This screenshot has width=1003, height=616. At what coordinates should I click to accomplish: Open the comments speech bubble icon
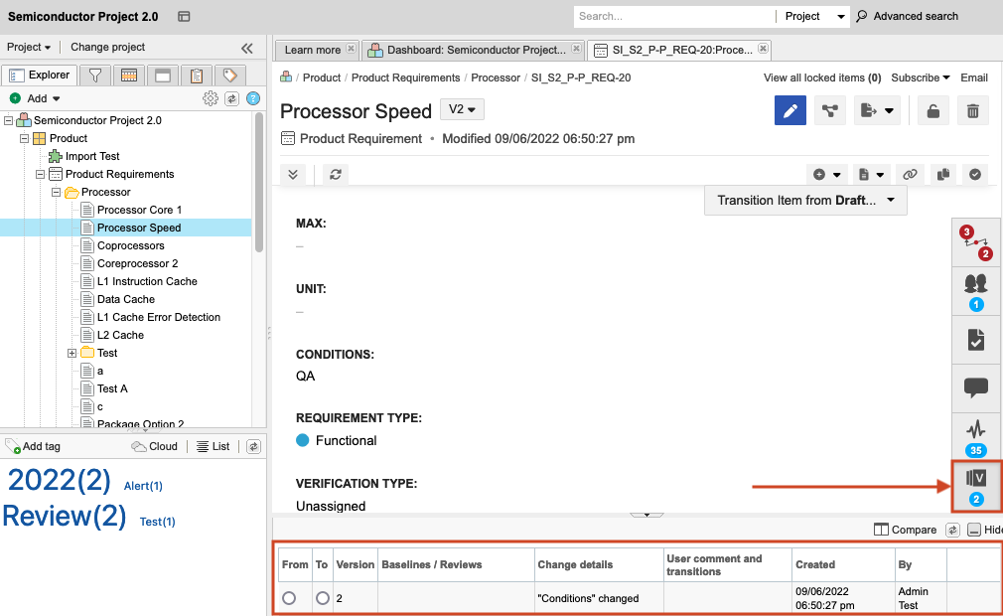coord(976,387)
